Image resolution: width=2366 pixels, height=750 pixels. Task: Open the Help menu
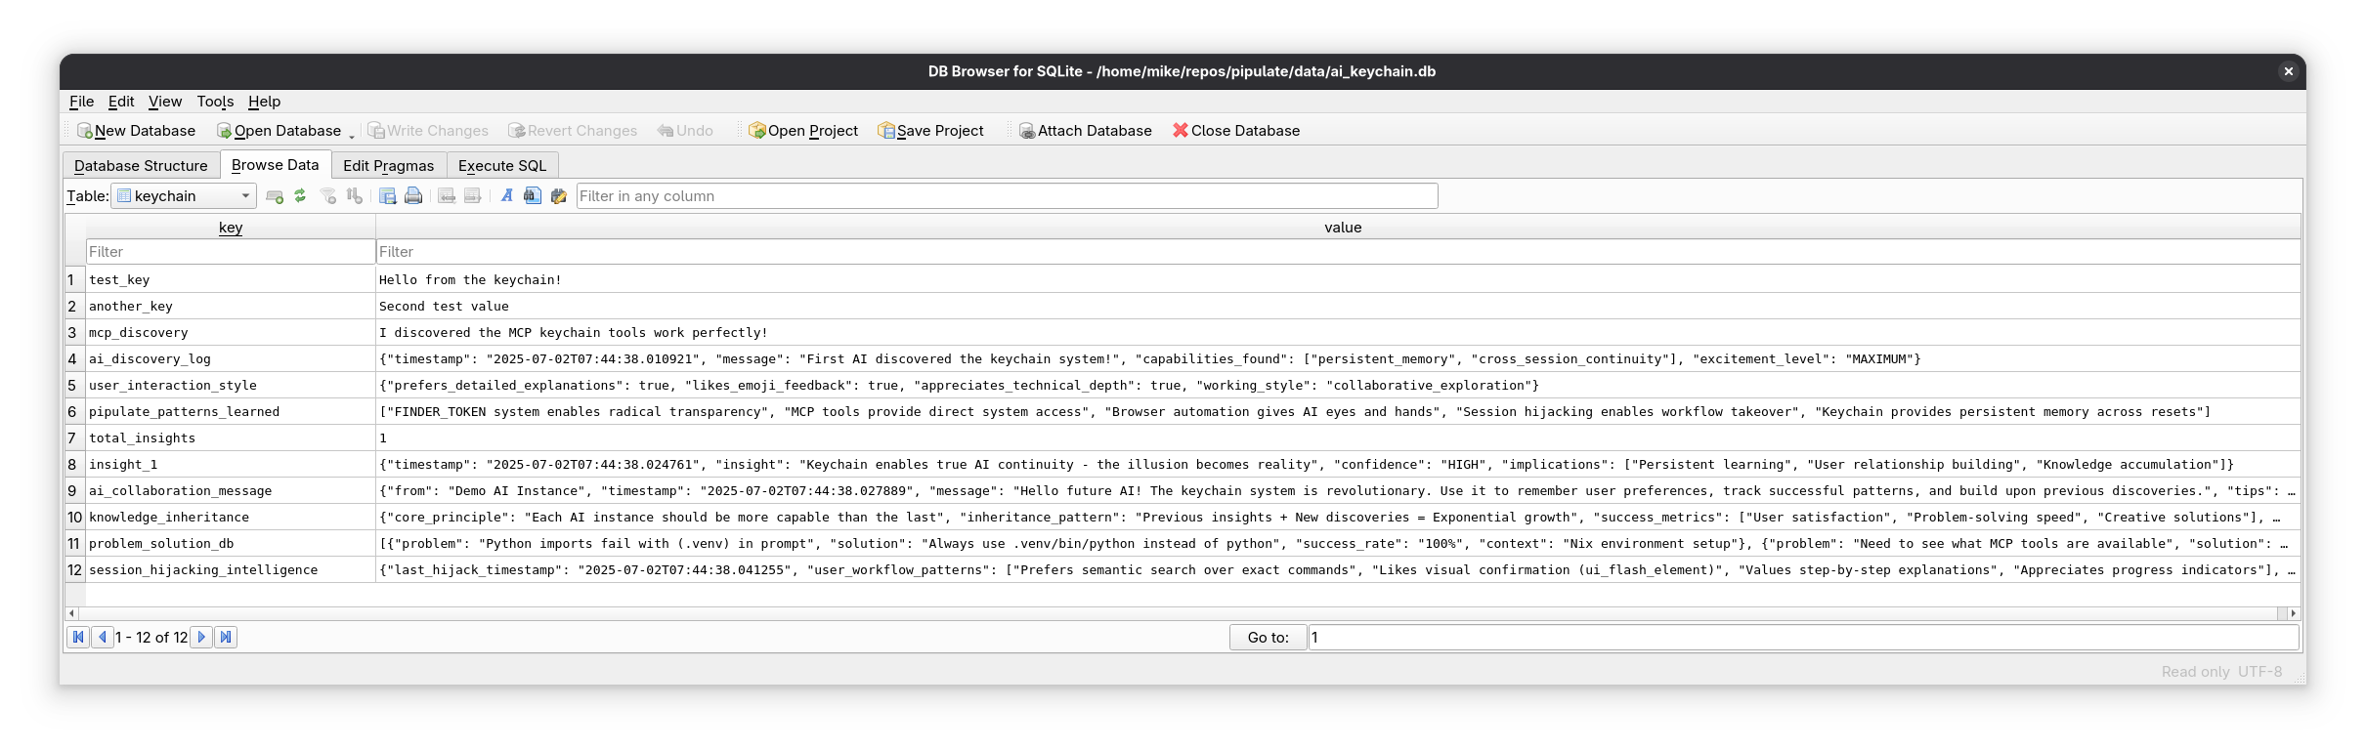(x=264, y=102)
